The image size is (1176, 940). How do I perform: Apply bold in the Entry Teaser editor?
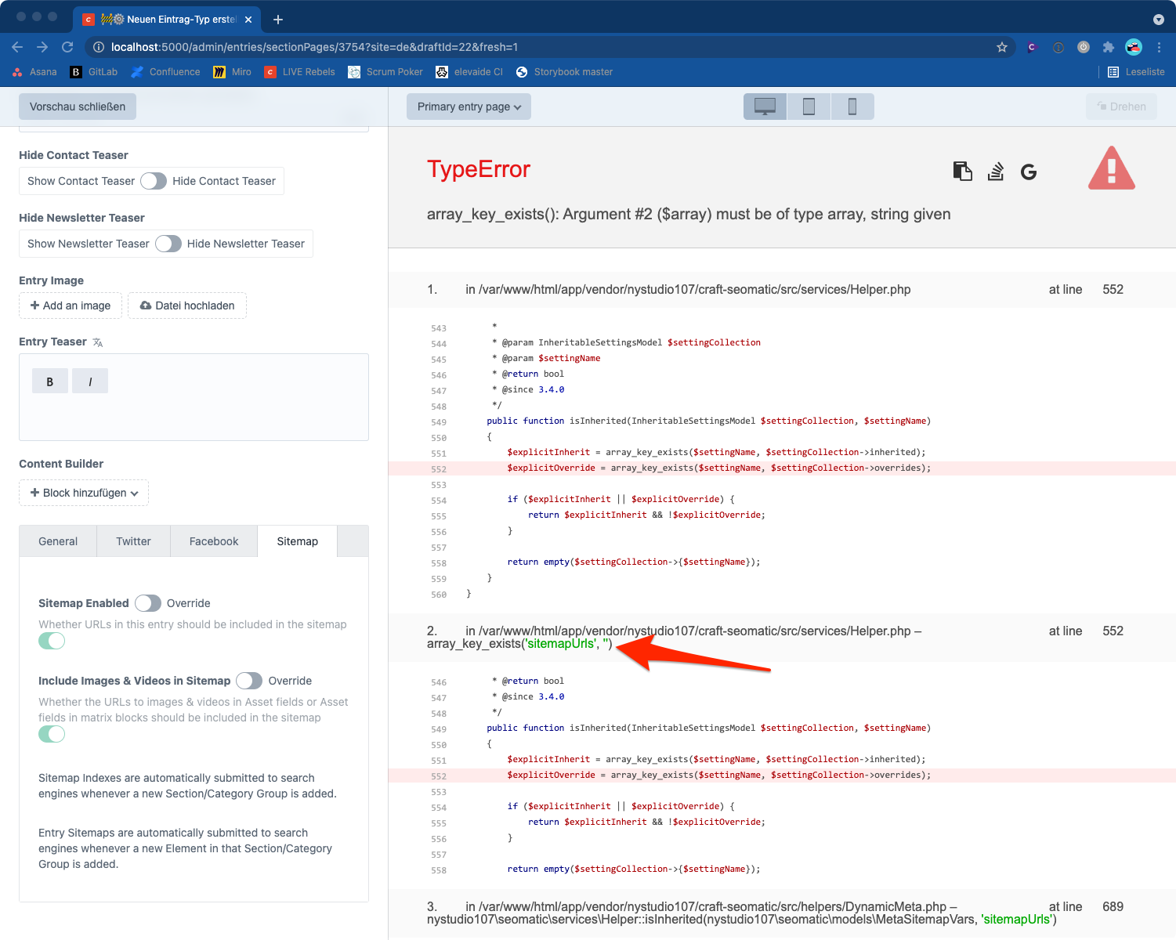click(x=49, y=381)
